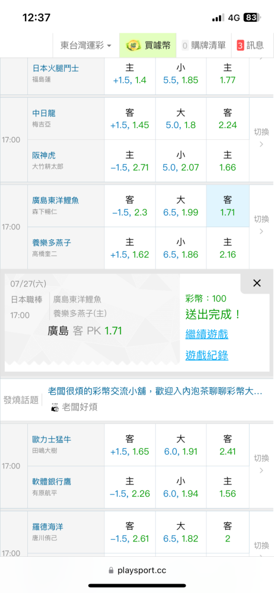The height and width of the screenshot is (593, 274).
Task: Close the bet confirmation slip
Action: tap(257, 283)
